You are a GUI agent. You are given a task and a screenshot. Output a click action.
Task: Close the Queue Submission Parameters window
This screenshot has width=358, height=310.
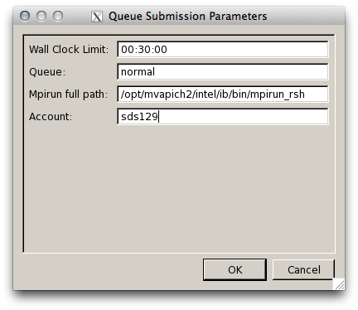click(x=25, y=16)
